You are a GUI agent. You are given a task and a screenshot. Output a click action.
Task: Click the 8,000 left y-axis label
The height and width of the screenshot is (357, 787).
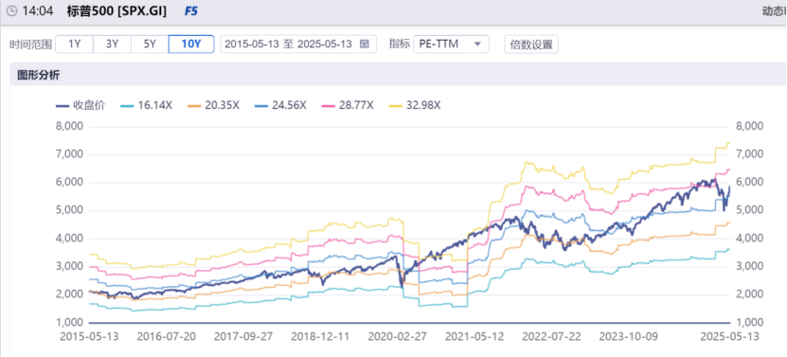click(69, 126)
